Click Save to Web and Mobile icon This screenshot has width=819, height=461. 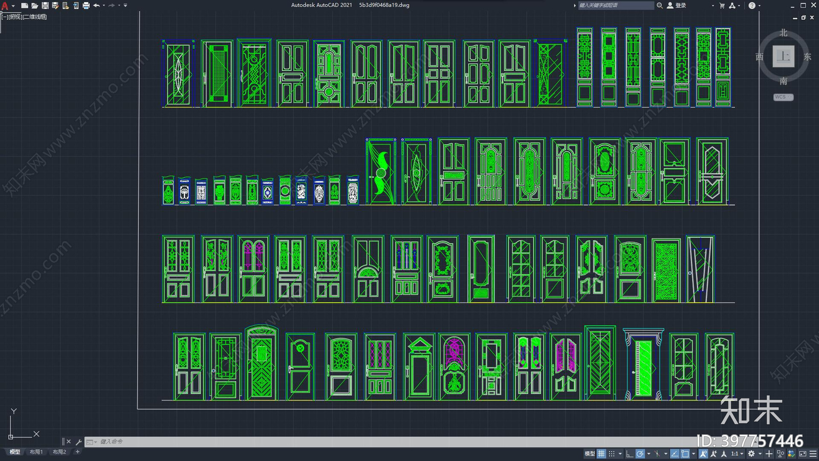click(x=76, y=6)
